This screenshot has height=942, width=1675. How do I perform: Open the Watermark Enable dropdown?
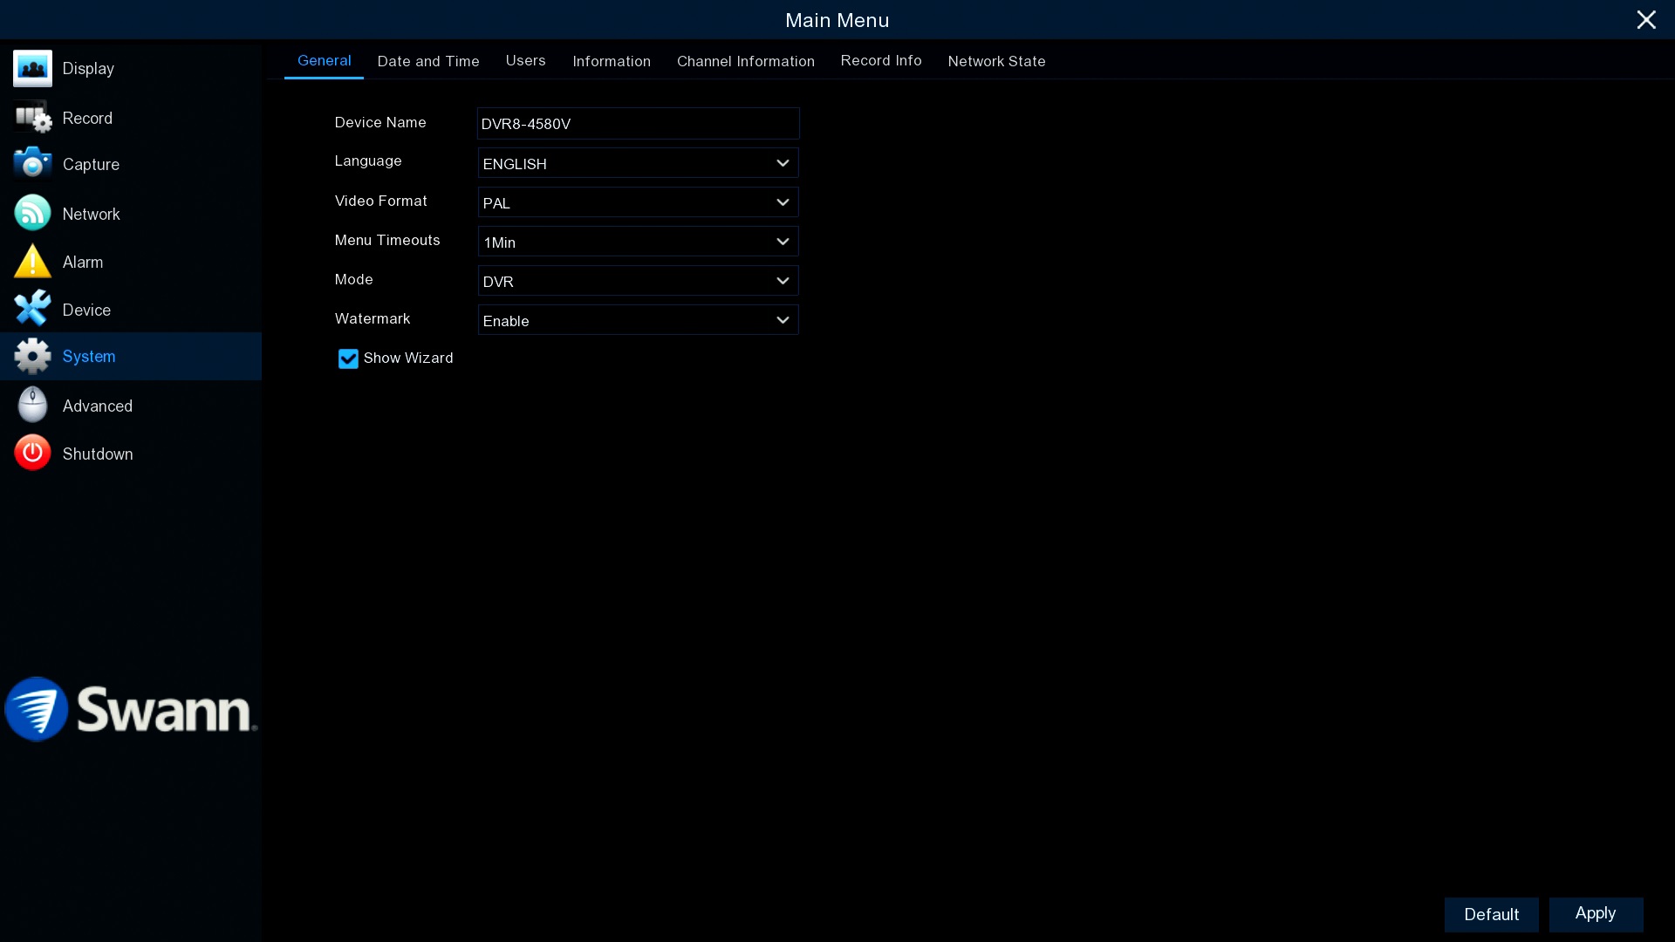tap(638, 320)
